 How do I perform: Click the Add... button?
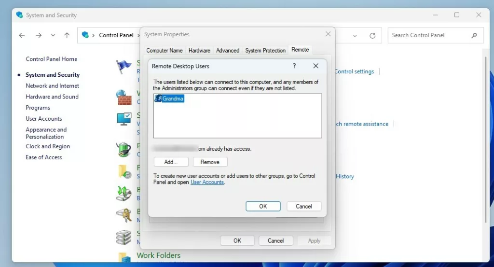(x=171, y=162)
